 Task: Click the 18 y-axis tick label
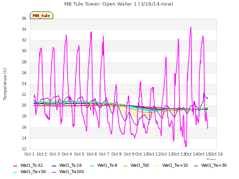click(24, 116)
